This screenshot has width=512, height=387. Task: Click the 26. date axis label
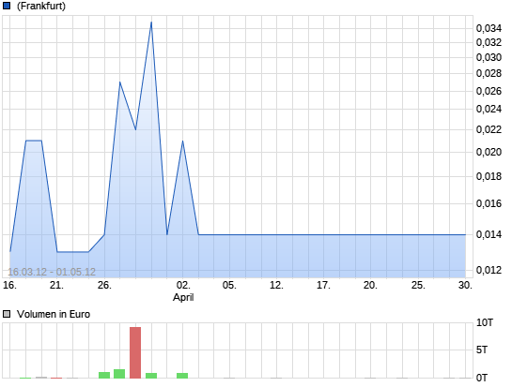(104, 285)
